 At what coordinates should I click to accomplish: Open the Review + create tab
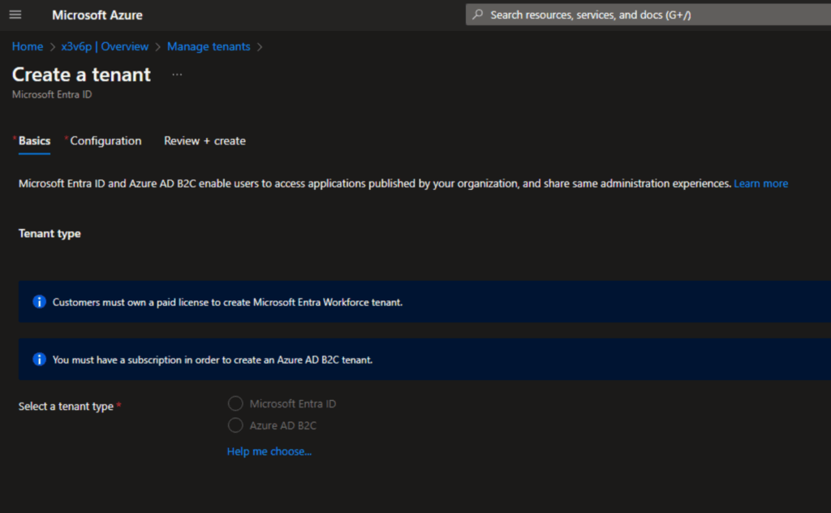(205, 140)
